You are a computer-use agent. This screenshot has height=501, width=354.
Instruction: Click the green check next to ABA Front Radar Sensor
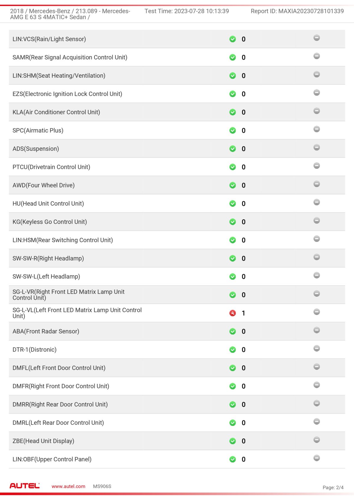[232, 331]
